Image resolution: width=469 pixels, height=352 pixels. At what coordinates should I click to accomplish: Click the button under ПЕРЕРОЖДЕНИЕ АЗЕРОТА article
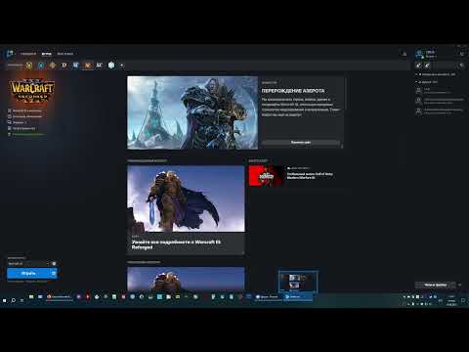point(301,143)
